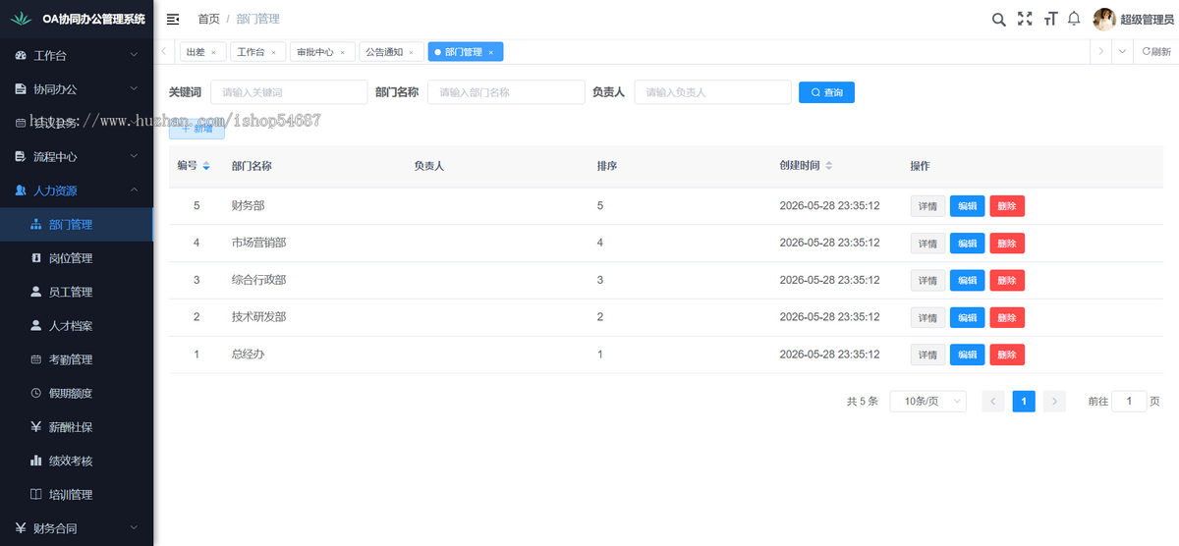Sort by 创建时间 column sort icon
The image size is (1179, 546).
coord(828,166)
